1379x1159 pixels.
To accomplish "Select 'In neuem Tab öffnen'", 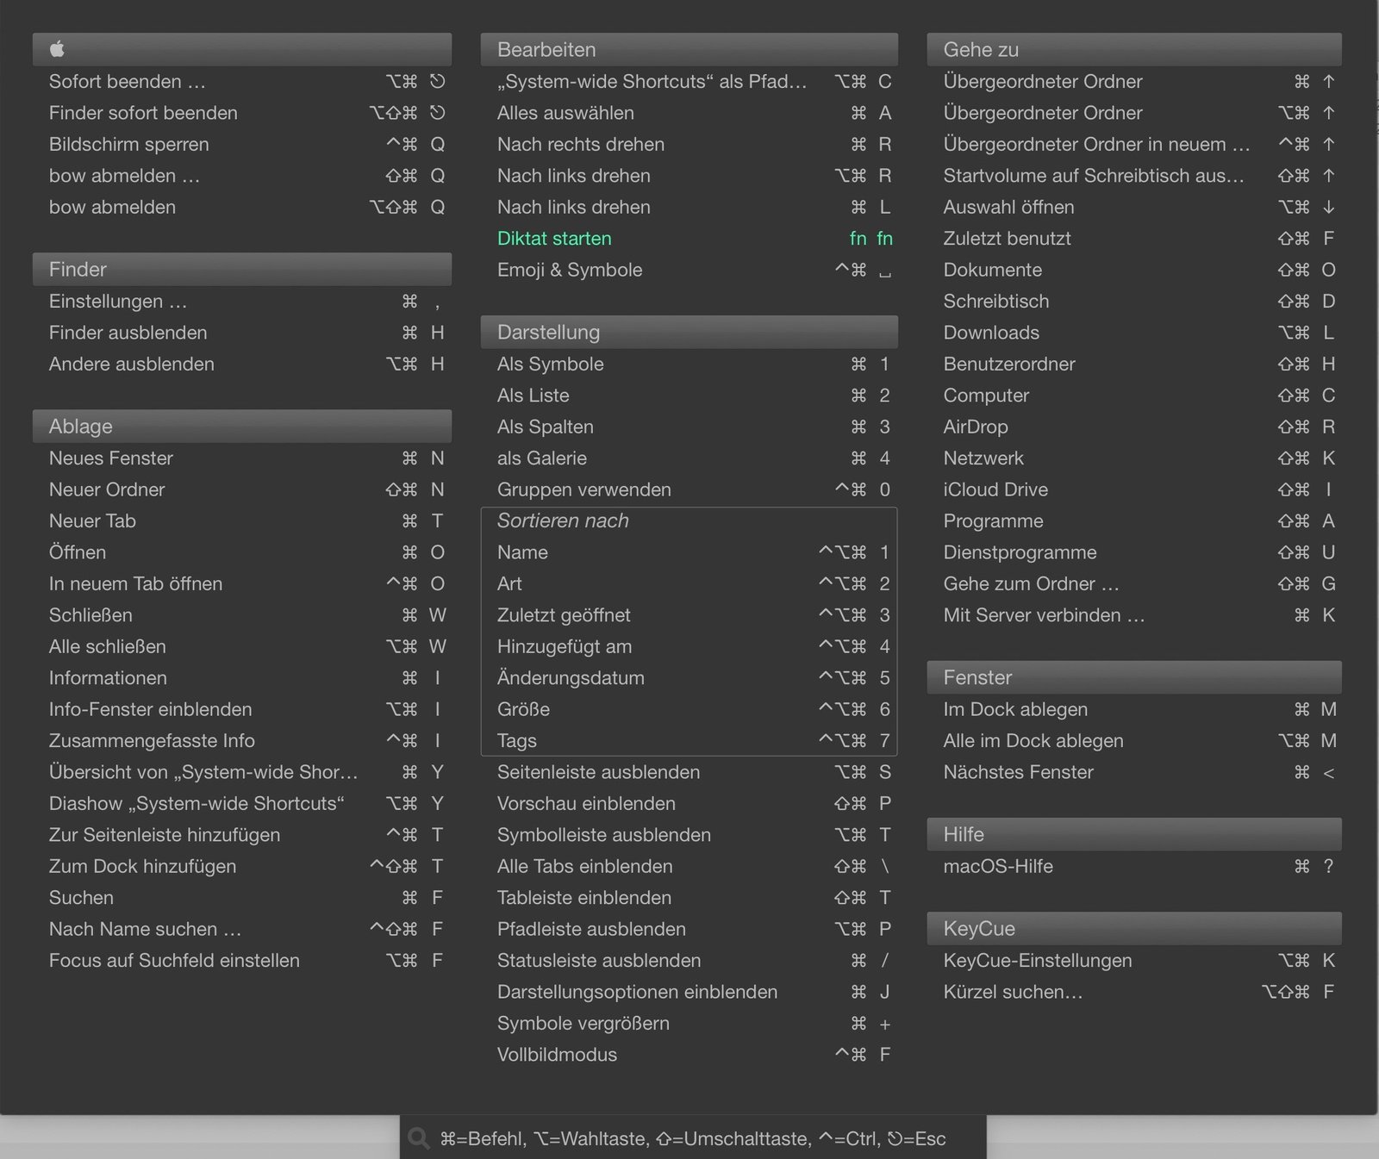I will point(242,584).
